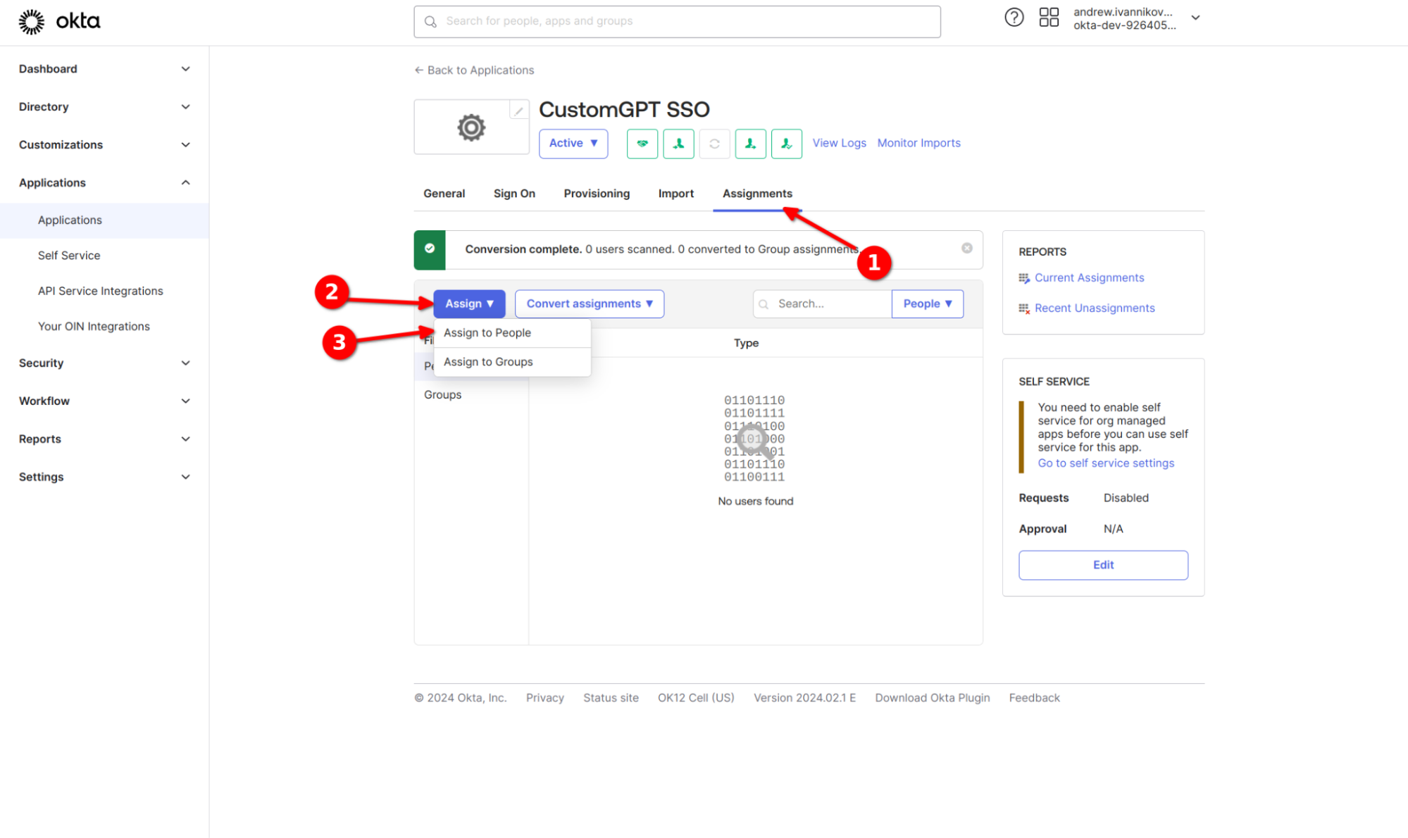This screenshot has height=838, width=1408.
Task: Click the search input field
Action: [817, 304]
